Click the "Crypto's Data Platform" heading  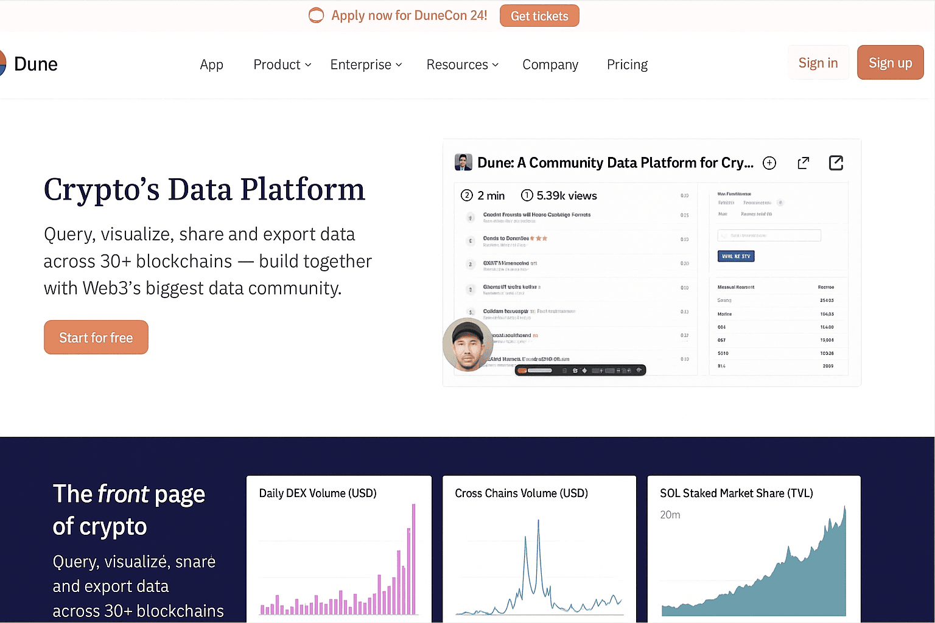(205, 189)
